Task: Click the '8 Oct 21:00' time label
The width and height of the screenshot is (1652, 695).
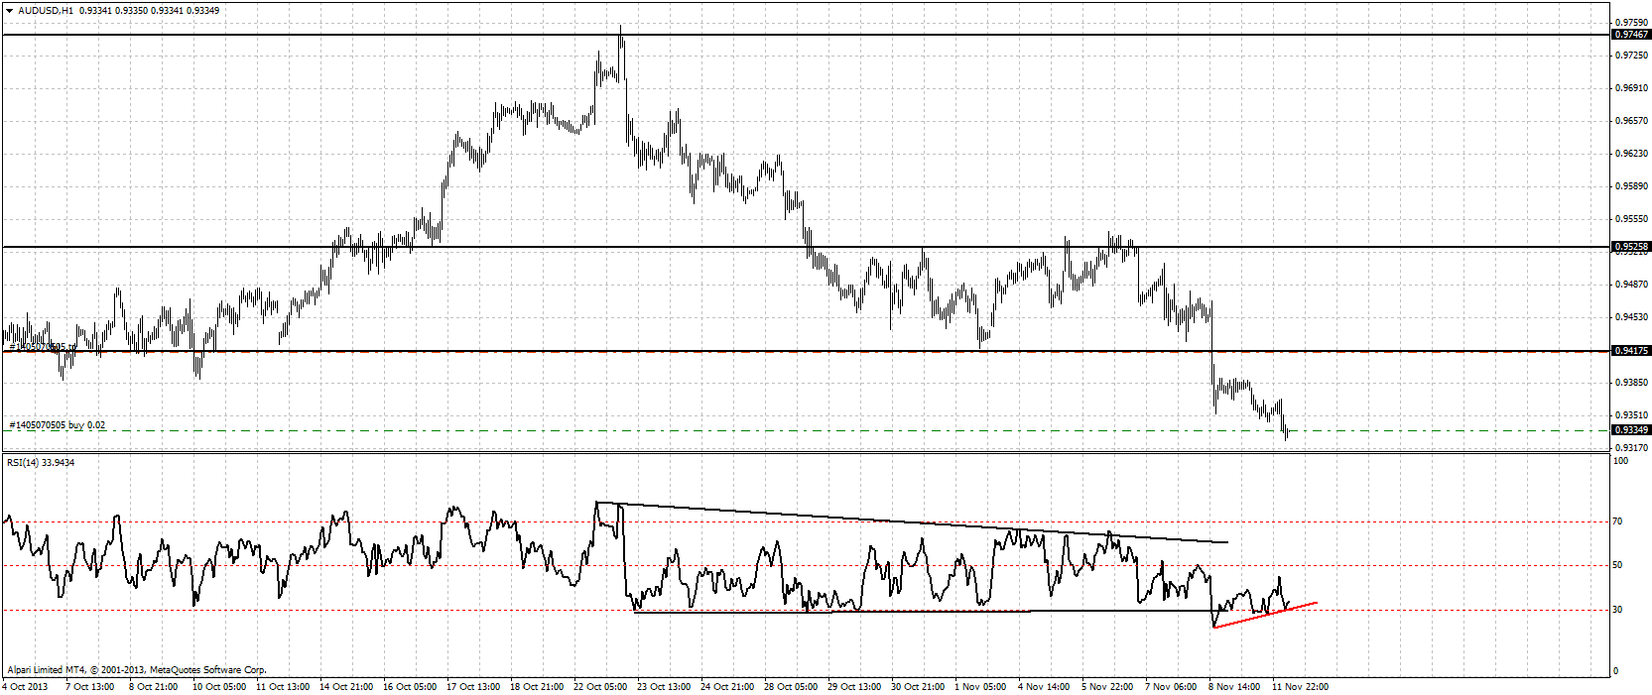Action: [x=154, y=687]
